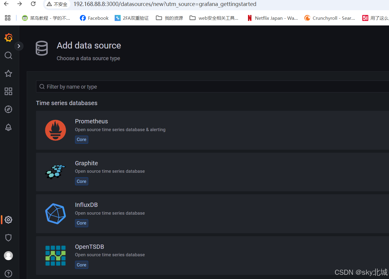Click the Core badge under InfluxDB
The image size is (389, 279).
click(x=82, y=223)
